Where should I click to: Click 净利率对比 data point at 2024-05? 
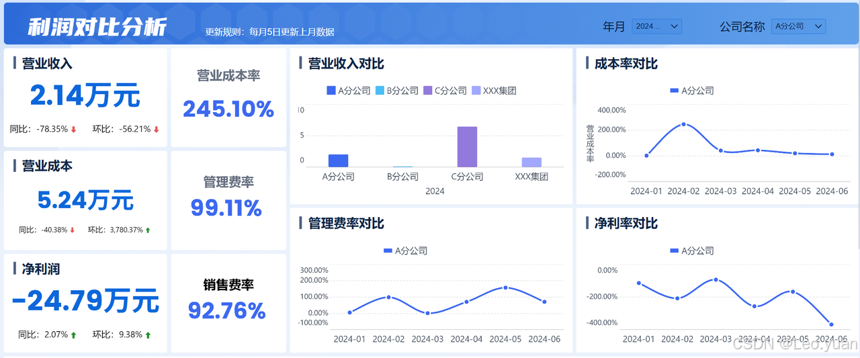(x=793, y=292)
